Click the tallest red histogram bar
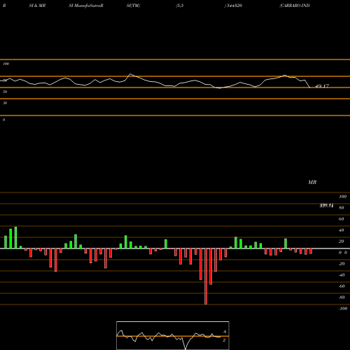The height and width of the screenshot is (350, 350). (206, 276)
